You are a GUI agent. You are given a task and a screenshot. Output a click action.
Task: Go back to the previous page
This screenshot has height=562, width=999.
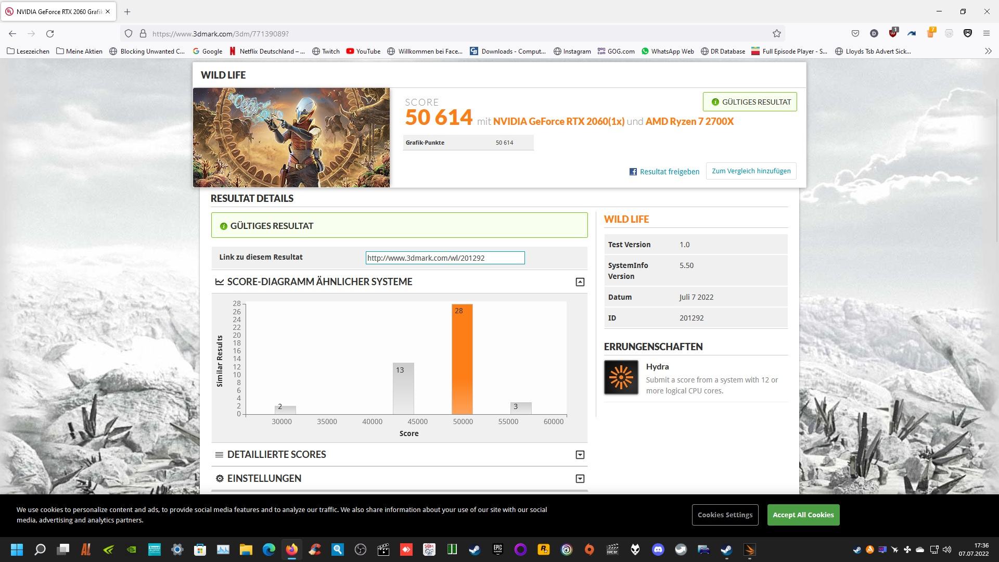click(12, 33)
